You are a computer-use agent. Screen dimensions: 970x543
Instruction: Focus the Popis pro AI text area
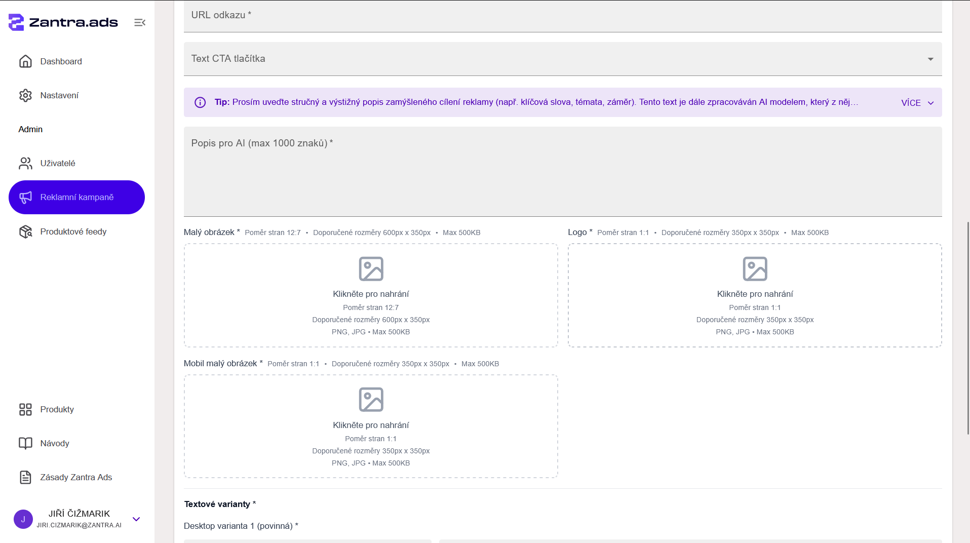point(563,172)
